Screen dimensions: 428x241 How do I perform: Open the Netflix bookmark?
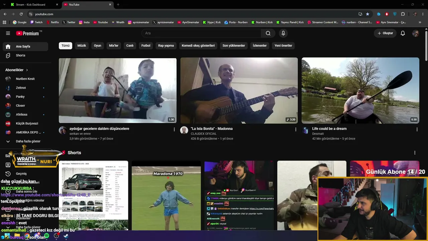coord(52,22)
